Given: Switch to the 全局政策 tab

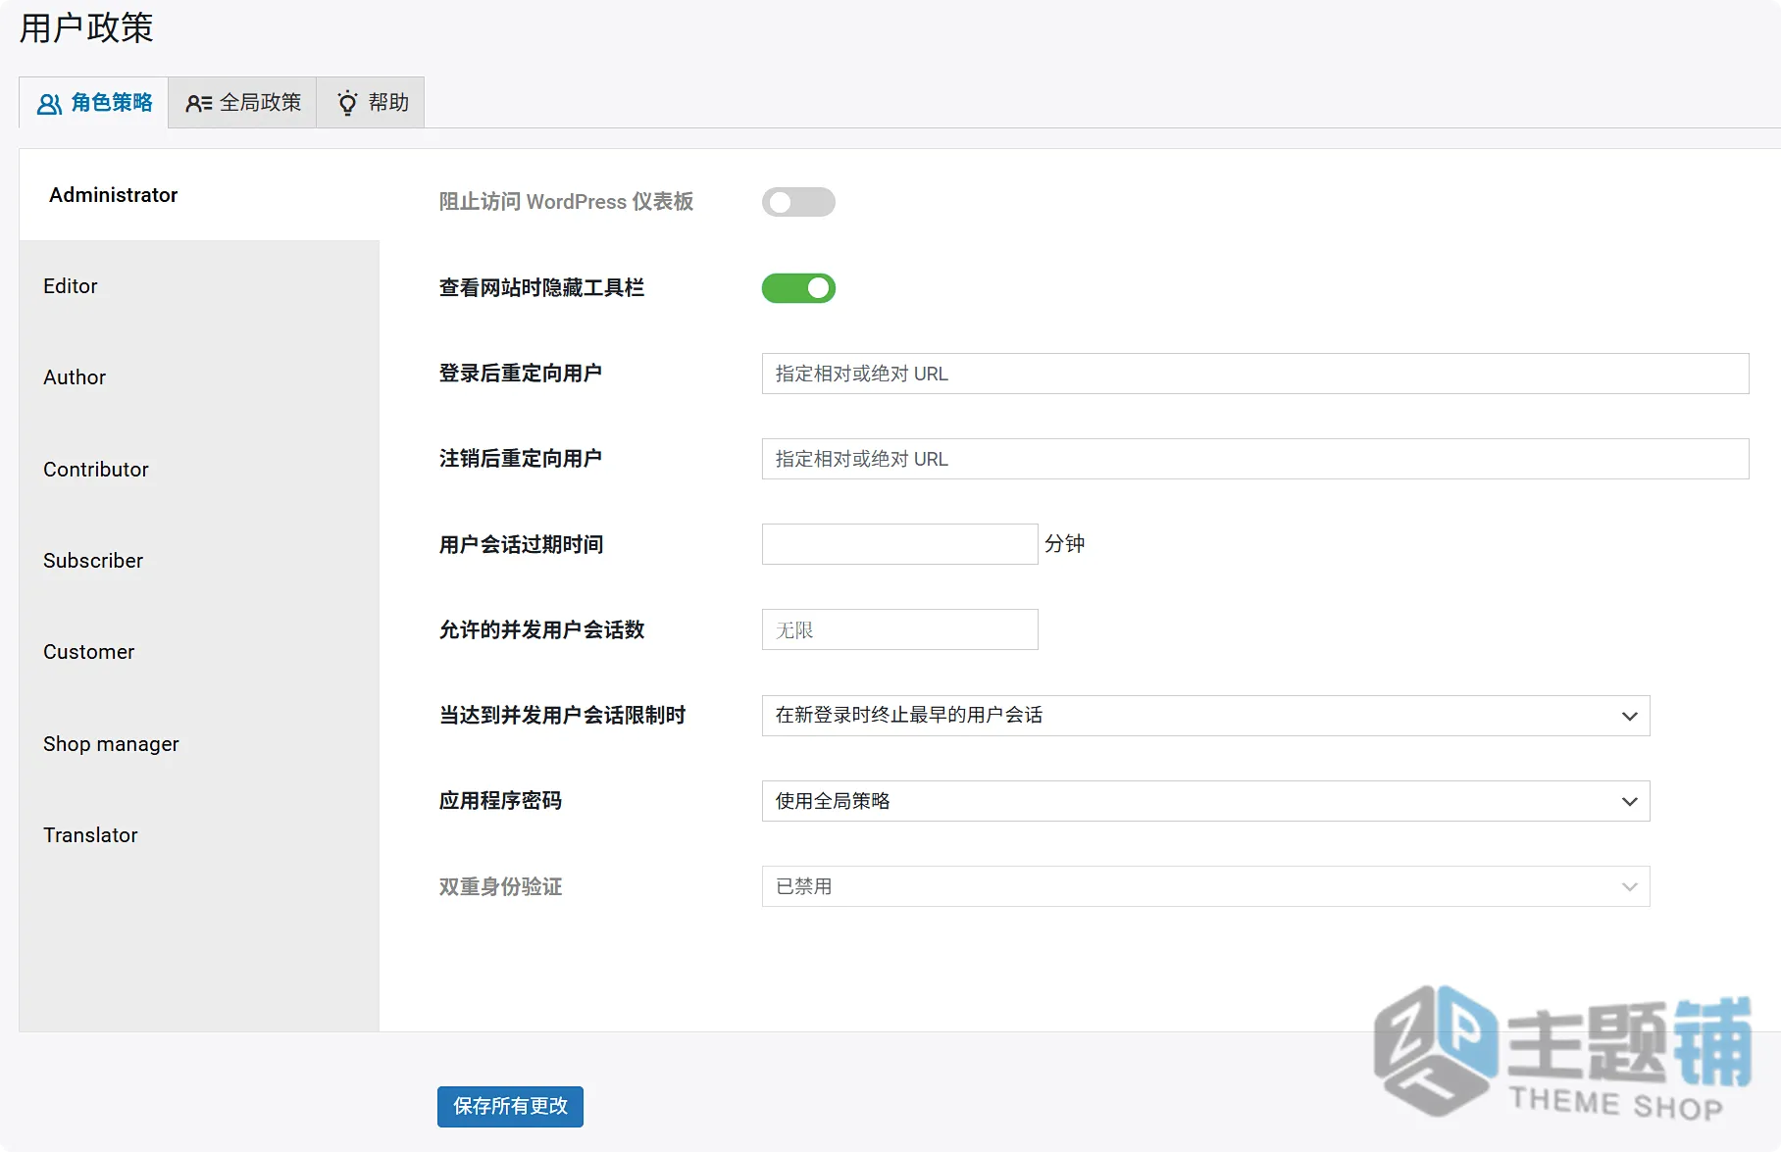Looking at the screenshot, I should 243,103.
